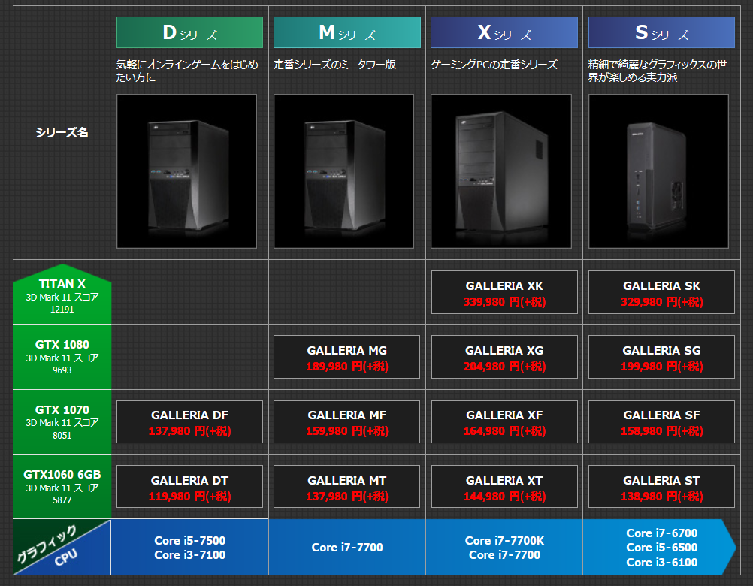The image size is (753, 586).
Task: Click the GTX 1070 row label
Action: click(x=62, y=422)
